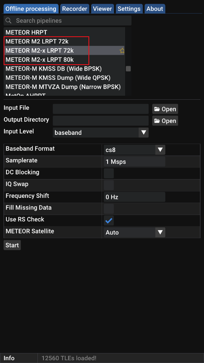
Task: Open the Input File browse button
Action: click(x=165, y=109)
